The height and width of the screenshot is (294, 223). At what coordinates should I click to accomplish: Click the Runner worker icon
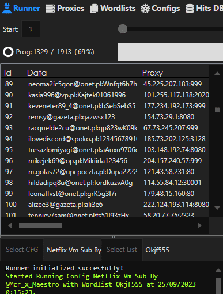[7, 8]
